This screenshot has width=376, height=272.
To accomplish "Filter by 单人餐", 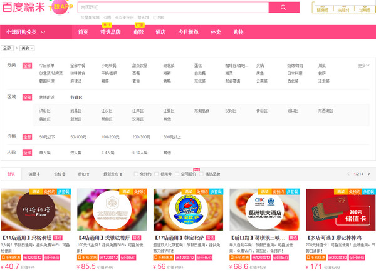I will coord(45,153).
